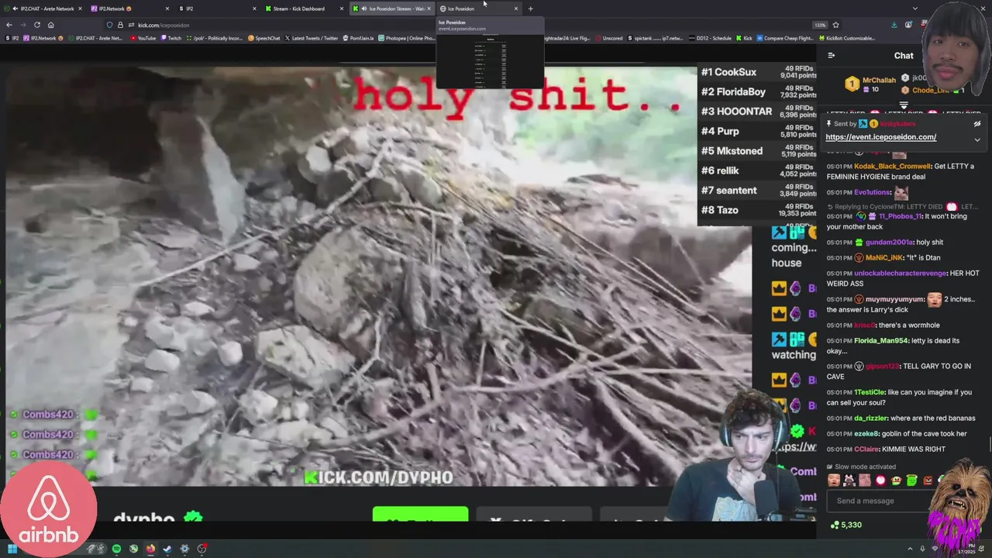Open the DD12 - Schedule bookmark
The image size is (992, 558).
711,38
